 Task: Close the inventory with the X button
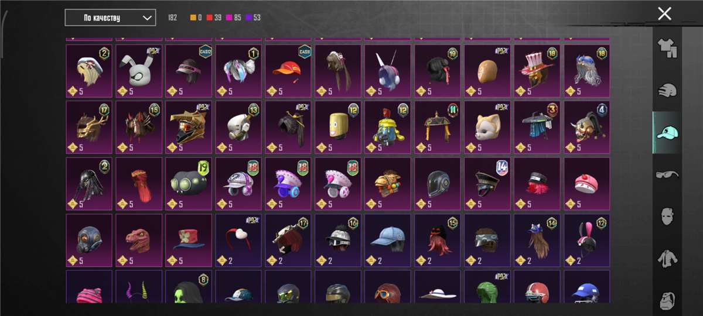(664, 13)
